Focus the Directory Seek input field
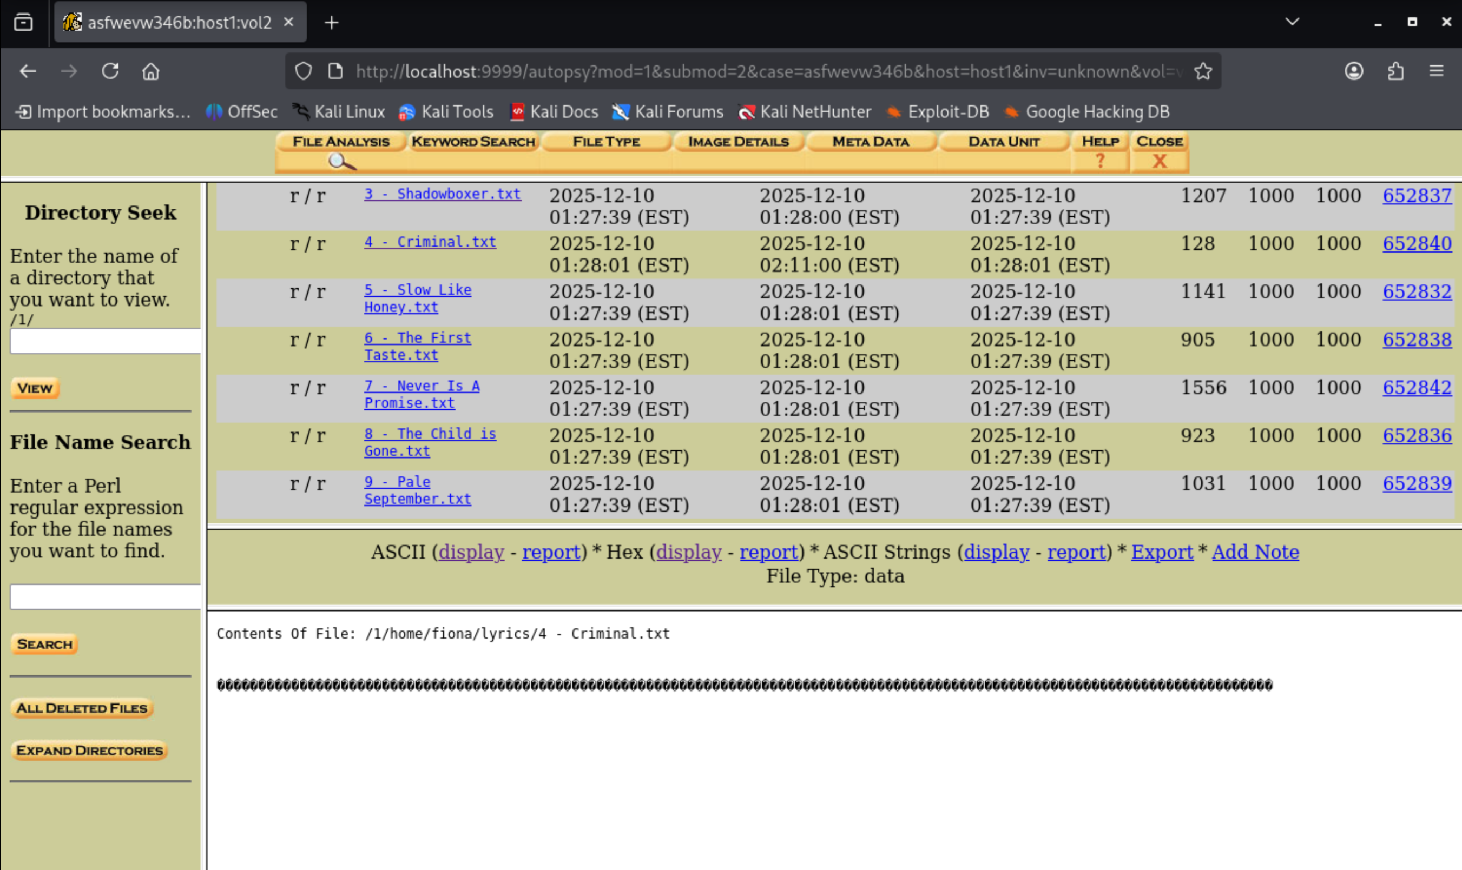 (106, 341)
